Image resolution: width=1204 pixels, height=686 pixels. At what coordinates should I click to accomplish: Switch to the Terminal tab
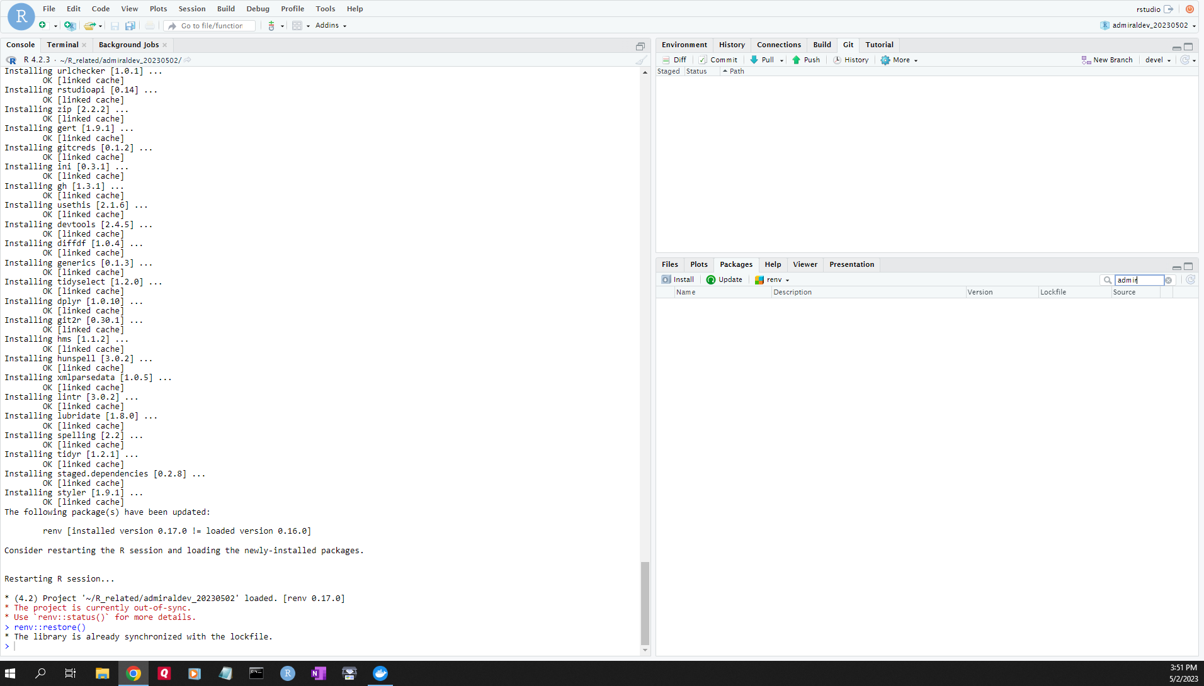click(62, 45)
